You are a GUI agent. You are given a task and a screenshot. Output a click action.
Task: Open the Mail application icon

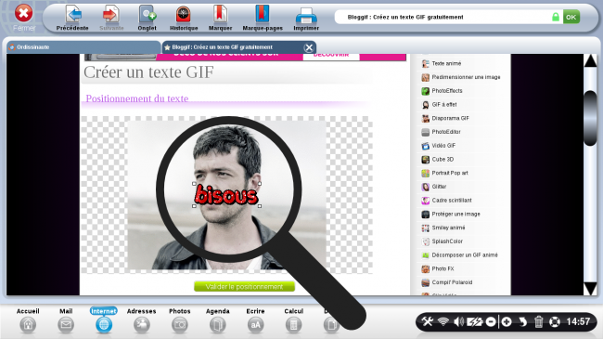(66, 325)
